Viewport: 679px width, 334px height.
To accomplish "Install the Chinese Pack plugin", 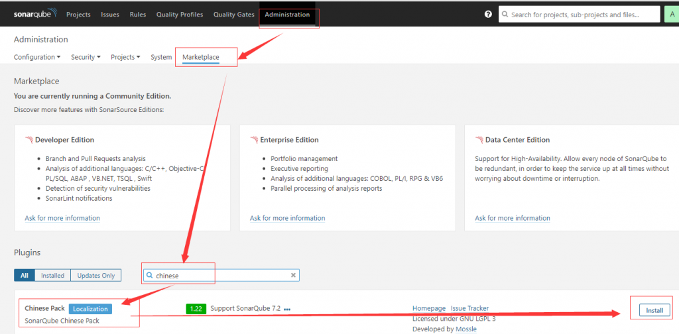I will 654,310.
